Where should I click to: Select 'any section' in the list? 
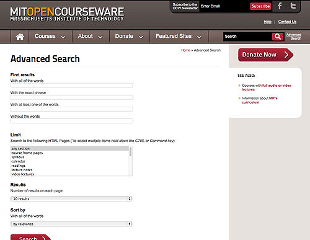69,148
